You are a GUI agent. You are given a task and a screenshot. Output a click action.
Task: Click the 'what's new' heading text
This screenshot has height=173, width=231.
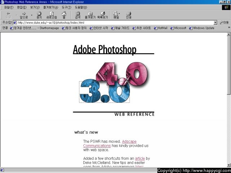(x=86, y=132)
